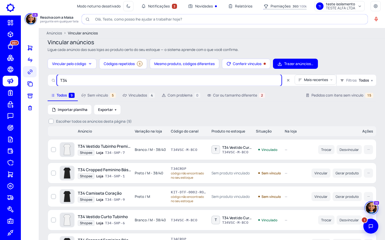Viewport: 385px width, 240px height.
Task: Check 'Escolher todos os anúncios desta página'
Action: tap(51, 121)
